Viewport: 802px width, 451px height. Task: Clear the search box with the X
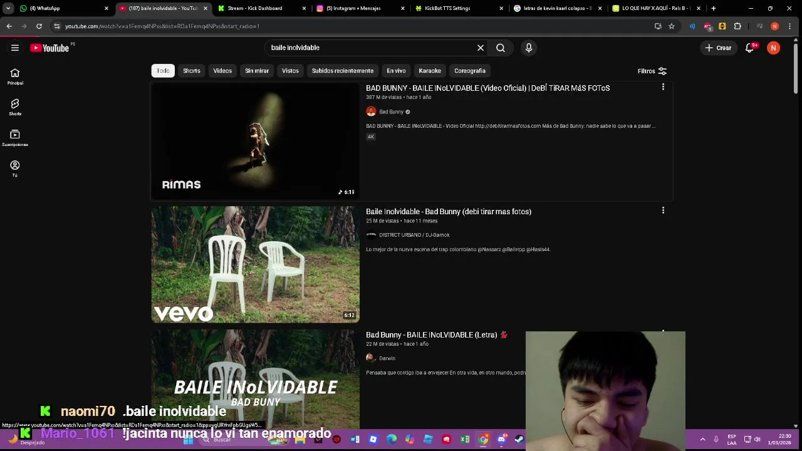(481, 48)
